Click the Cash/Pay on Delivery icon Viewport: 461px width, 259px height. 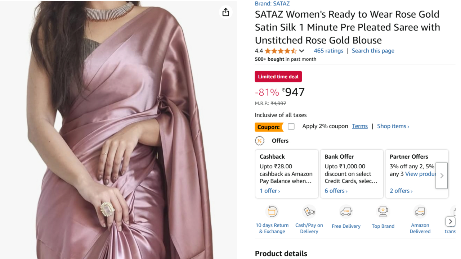point(309,212)
